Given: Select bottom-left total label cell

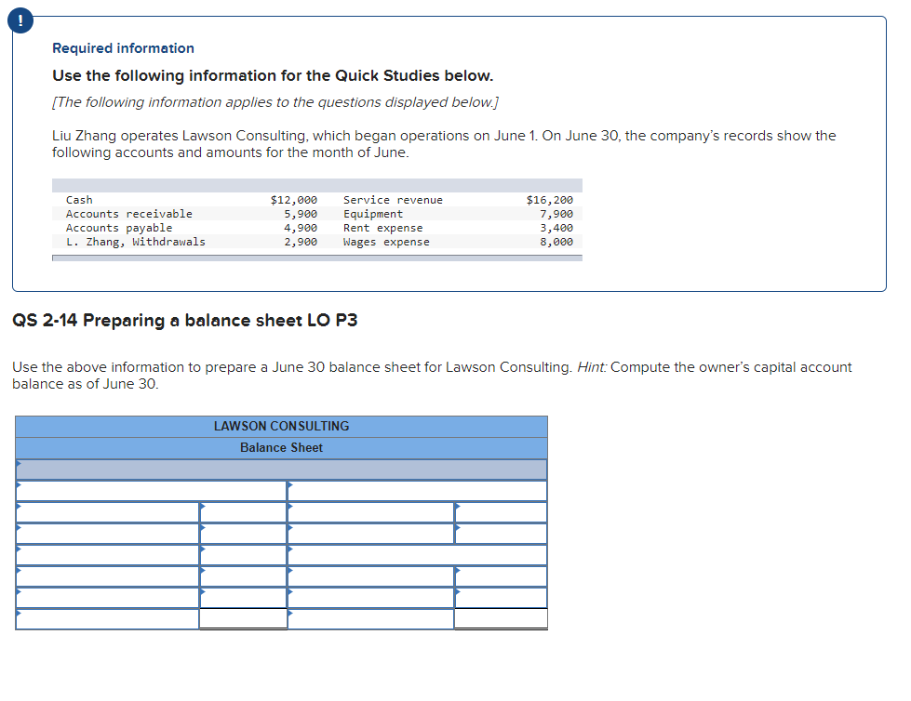Looking at the screenshot, I should (x=108, y=619).
